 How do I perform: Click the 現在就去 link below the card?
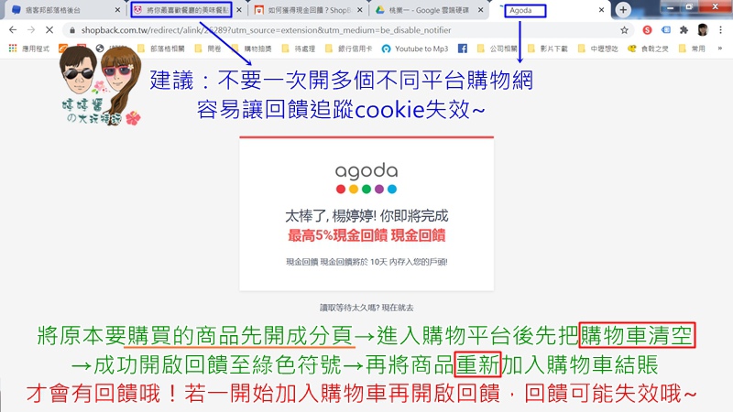pyautogui.click(x=398, y=308)
